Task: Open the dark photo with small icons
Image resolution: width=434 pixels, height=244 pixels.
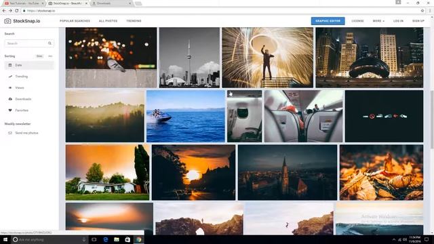Action: (384, 116)
